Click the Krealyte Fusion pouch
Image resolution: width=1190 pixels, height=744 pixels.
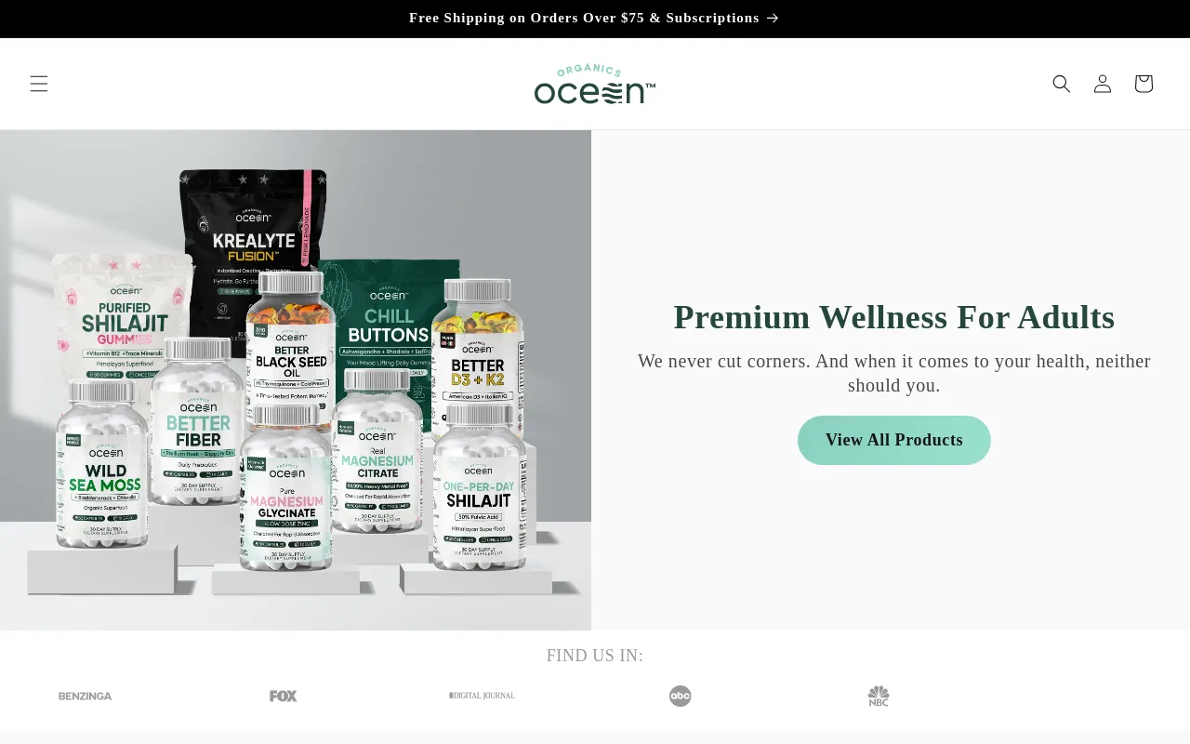pyautogui.click(x=253, y=242)
